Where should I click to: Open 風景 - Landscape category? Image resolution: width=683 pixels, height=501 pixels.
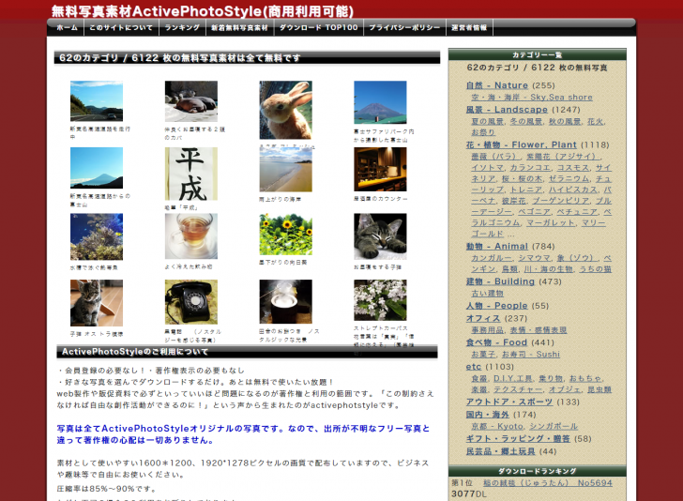point(507,110)
